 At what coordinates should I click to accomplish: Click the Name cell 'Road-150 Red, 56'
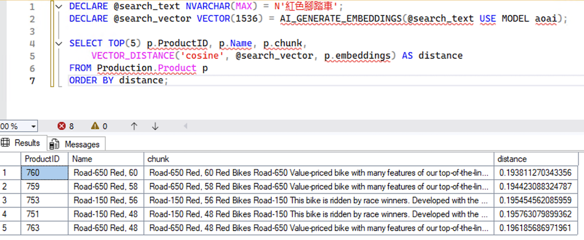106,200
